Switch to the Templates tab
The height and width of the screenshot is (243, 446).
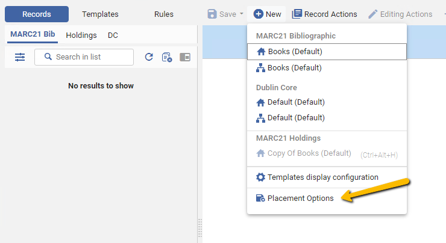(100, 14)
